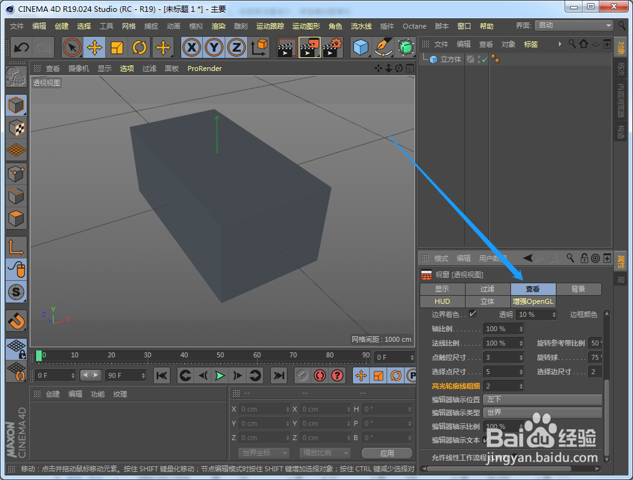Viewport: 633px width, 480px height.
Task: Activate the Scale tool
Action: point(116,48)
